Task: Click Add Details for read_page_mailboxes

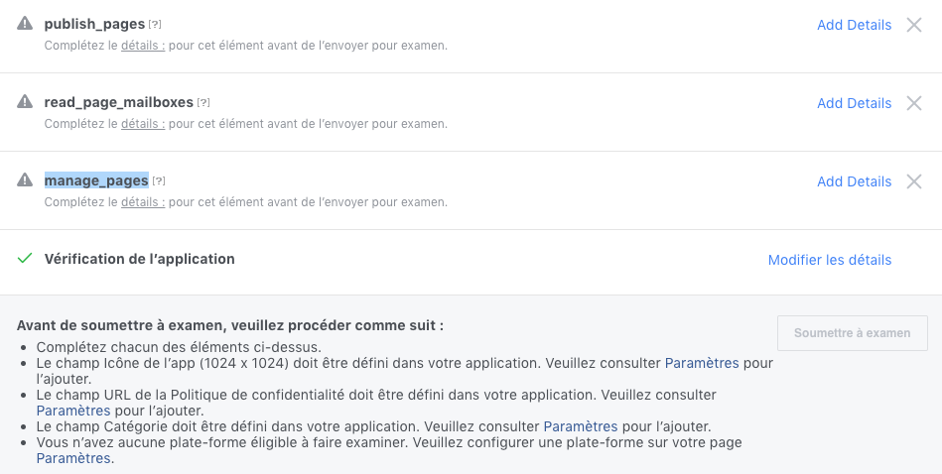Action: [854, 103]
